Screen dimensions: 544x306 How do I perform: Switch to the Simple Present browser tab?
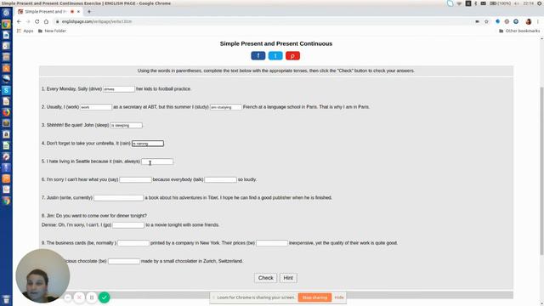click(45, 11)
